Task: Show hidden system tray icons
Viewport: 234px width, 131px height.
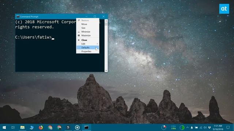Action: (188, 128)
